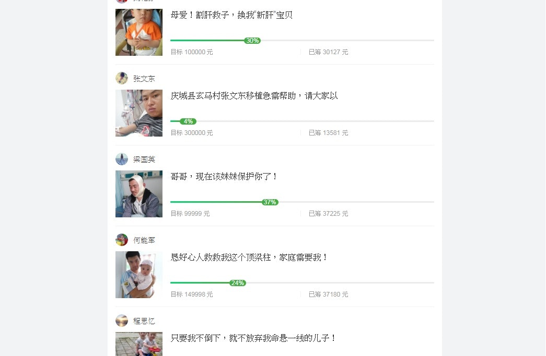Click 张文东's round avatar icon
This screenshot has width=546, height=356.
pos(122,78)
